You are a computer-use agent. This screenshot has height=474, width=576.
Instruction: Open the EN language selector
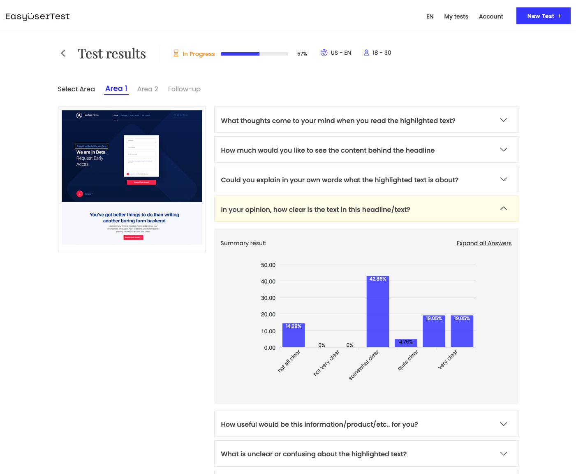pos(430,16)
